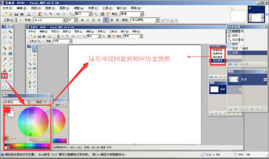
Task: Click the red primary color swatch
Action: click(7, 109)
